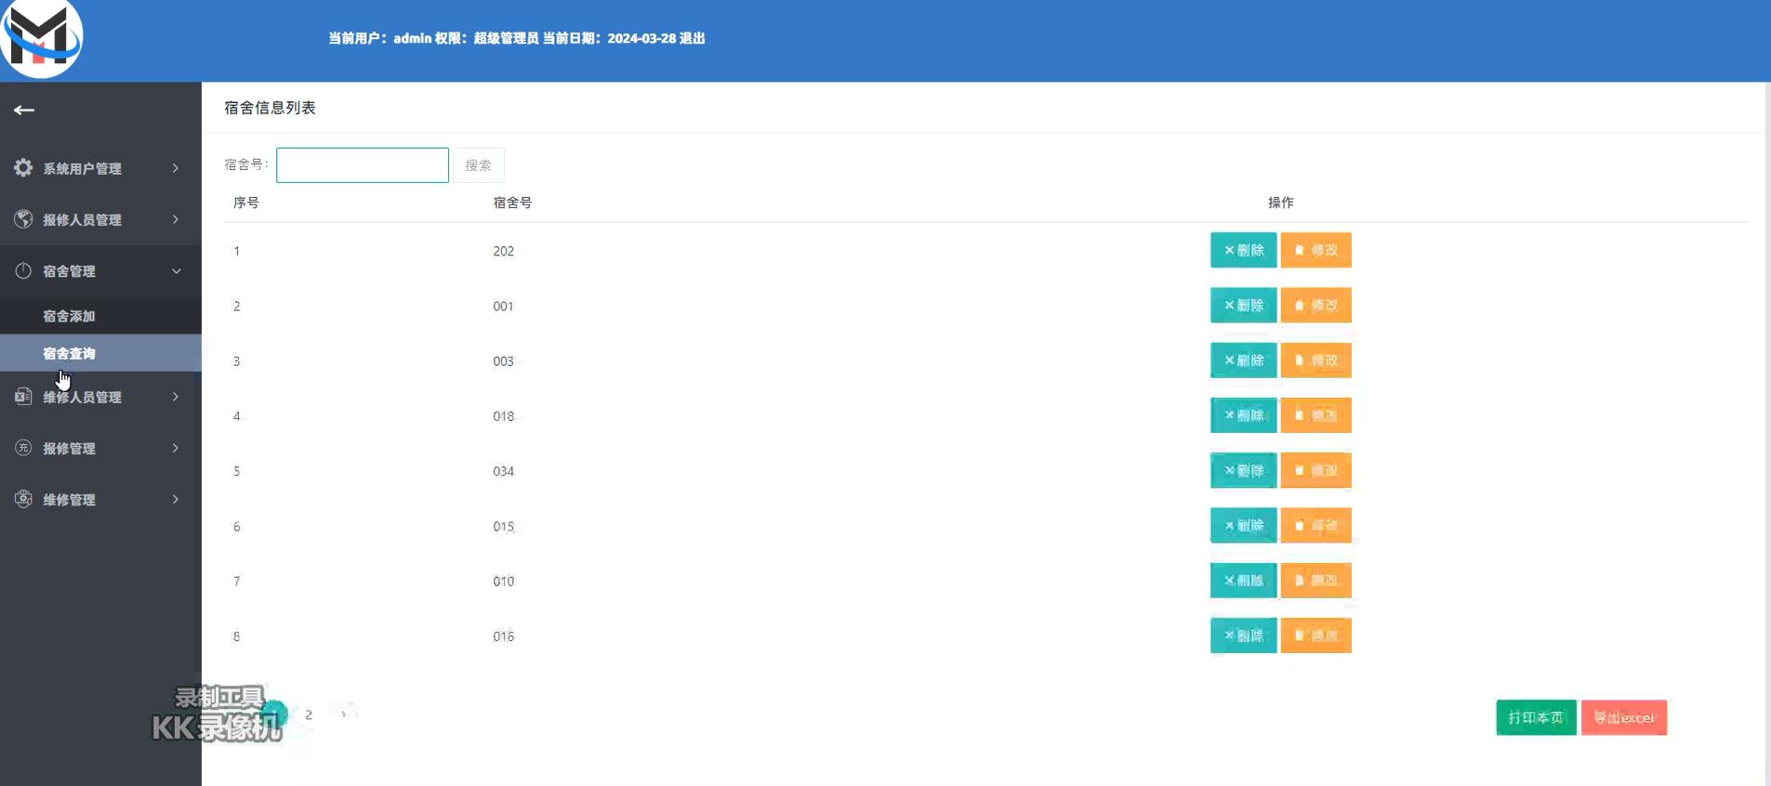
Task: Modify dormitory 202 row
Action: pos(1315,250)
